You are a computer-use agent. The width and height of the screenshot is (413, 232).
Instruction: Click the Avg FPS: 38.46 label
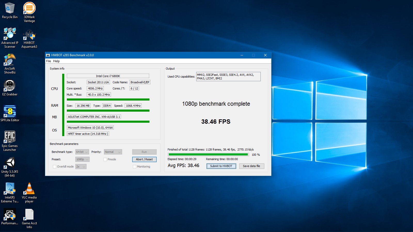click(x=184, y=165)
